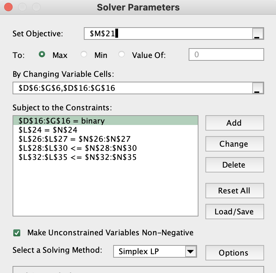Click the Change constraint button

coord(234,144)
